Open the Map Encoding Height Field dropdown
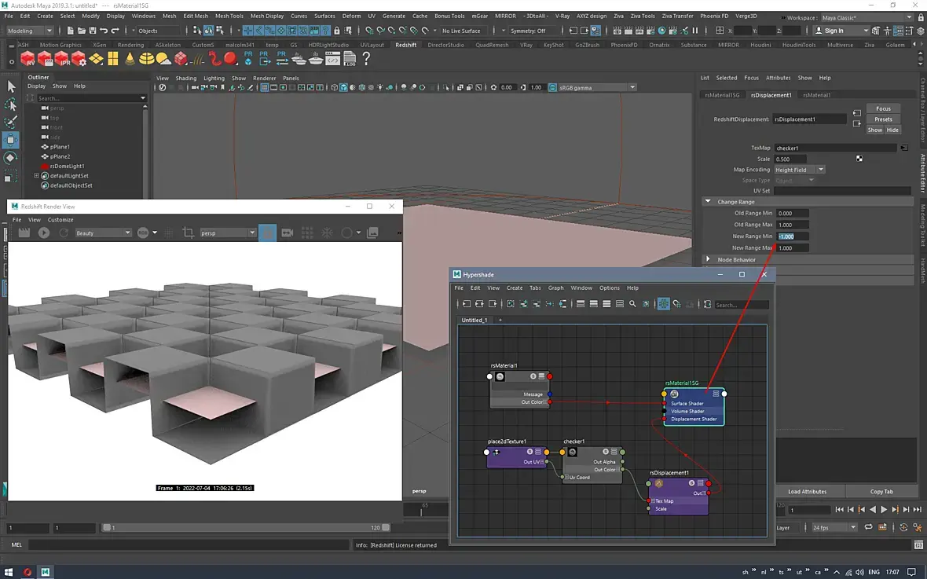 click(x=799, y=170)
